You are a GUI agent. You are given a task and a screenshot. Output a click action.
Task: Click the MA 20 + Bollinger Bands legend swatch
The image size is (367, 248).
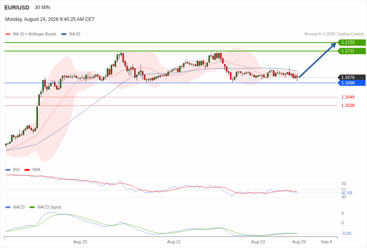click(x=8, y=34)
